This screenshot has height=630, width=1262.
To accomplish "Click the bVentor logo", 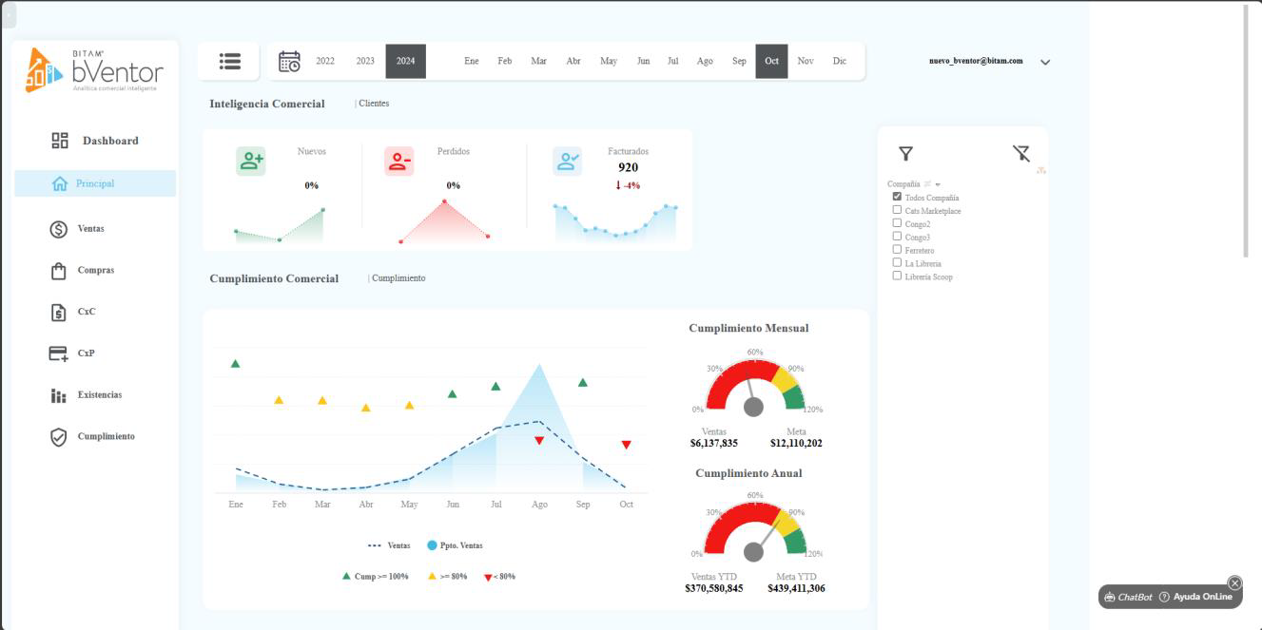I will (x=95, y=70).
